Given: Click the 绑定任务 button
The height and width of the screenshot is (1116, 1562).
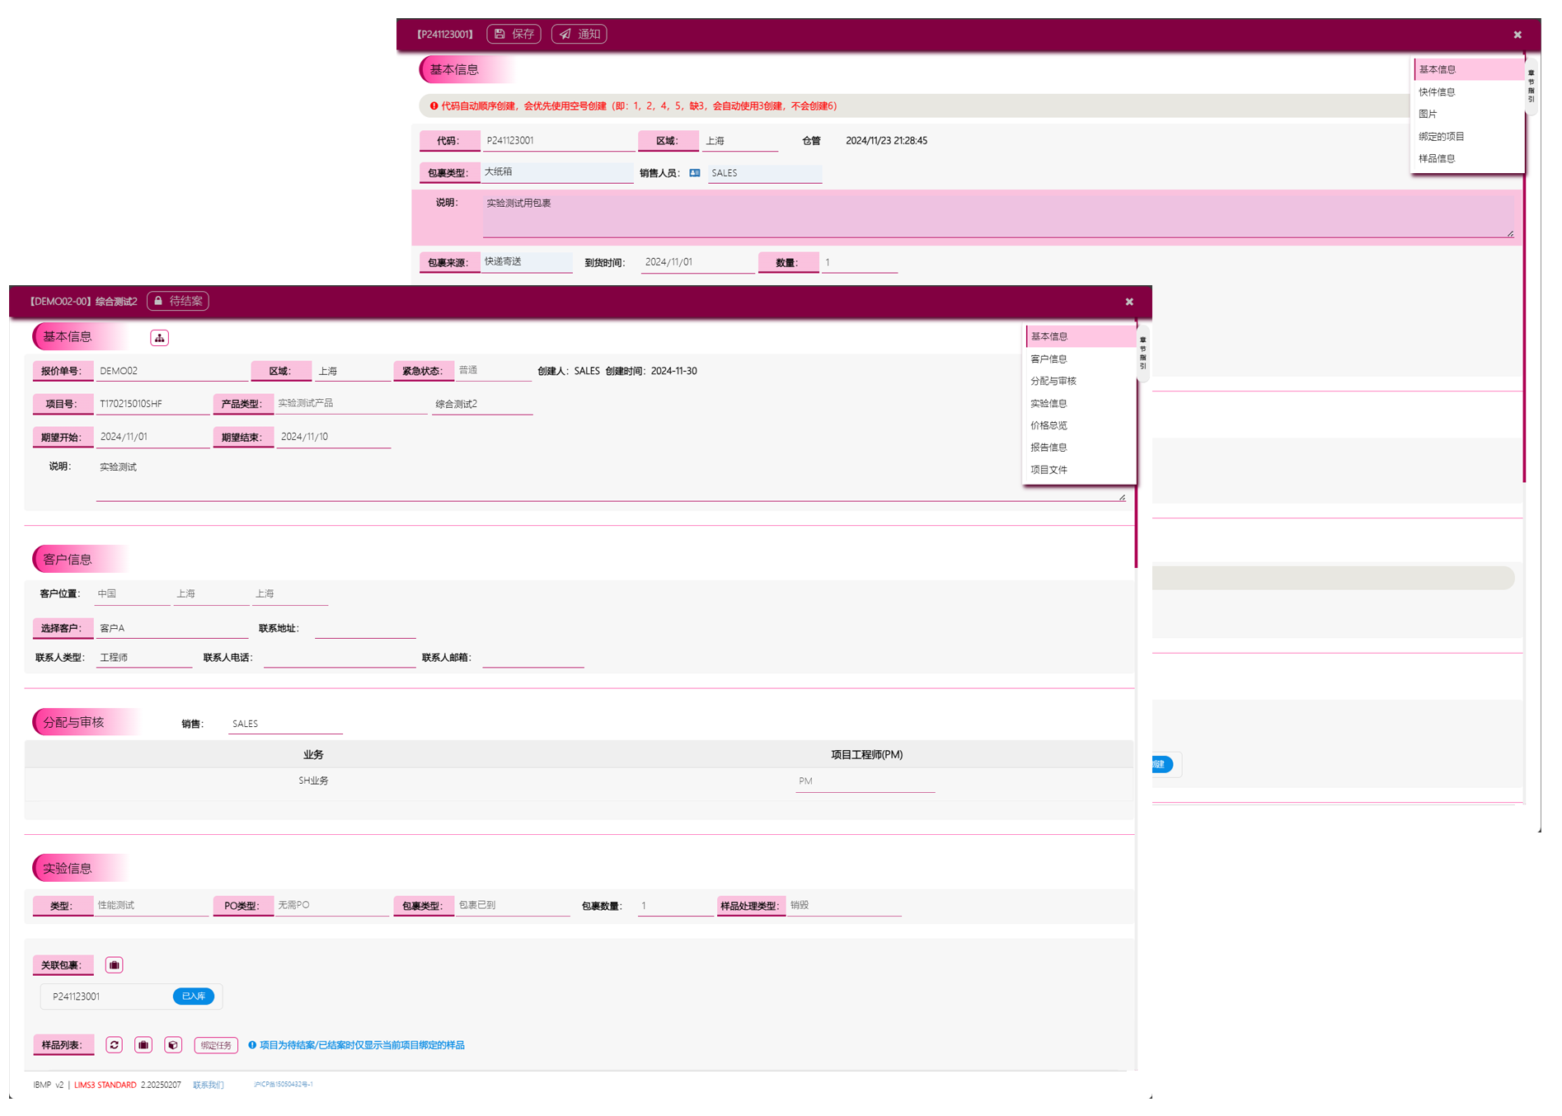Looking at the screenshot, I should click(216, 1045).
